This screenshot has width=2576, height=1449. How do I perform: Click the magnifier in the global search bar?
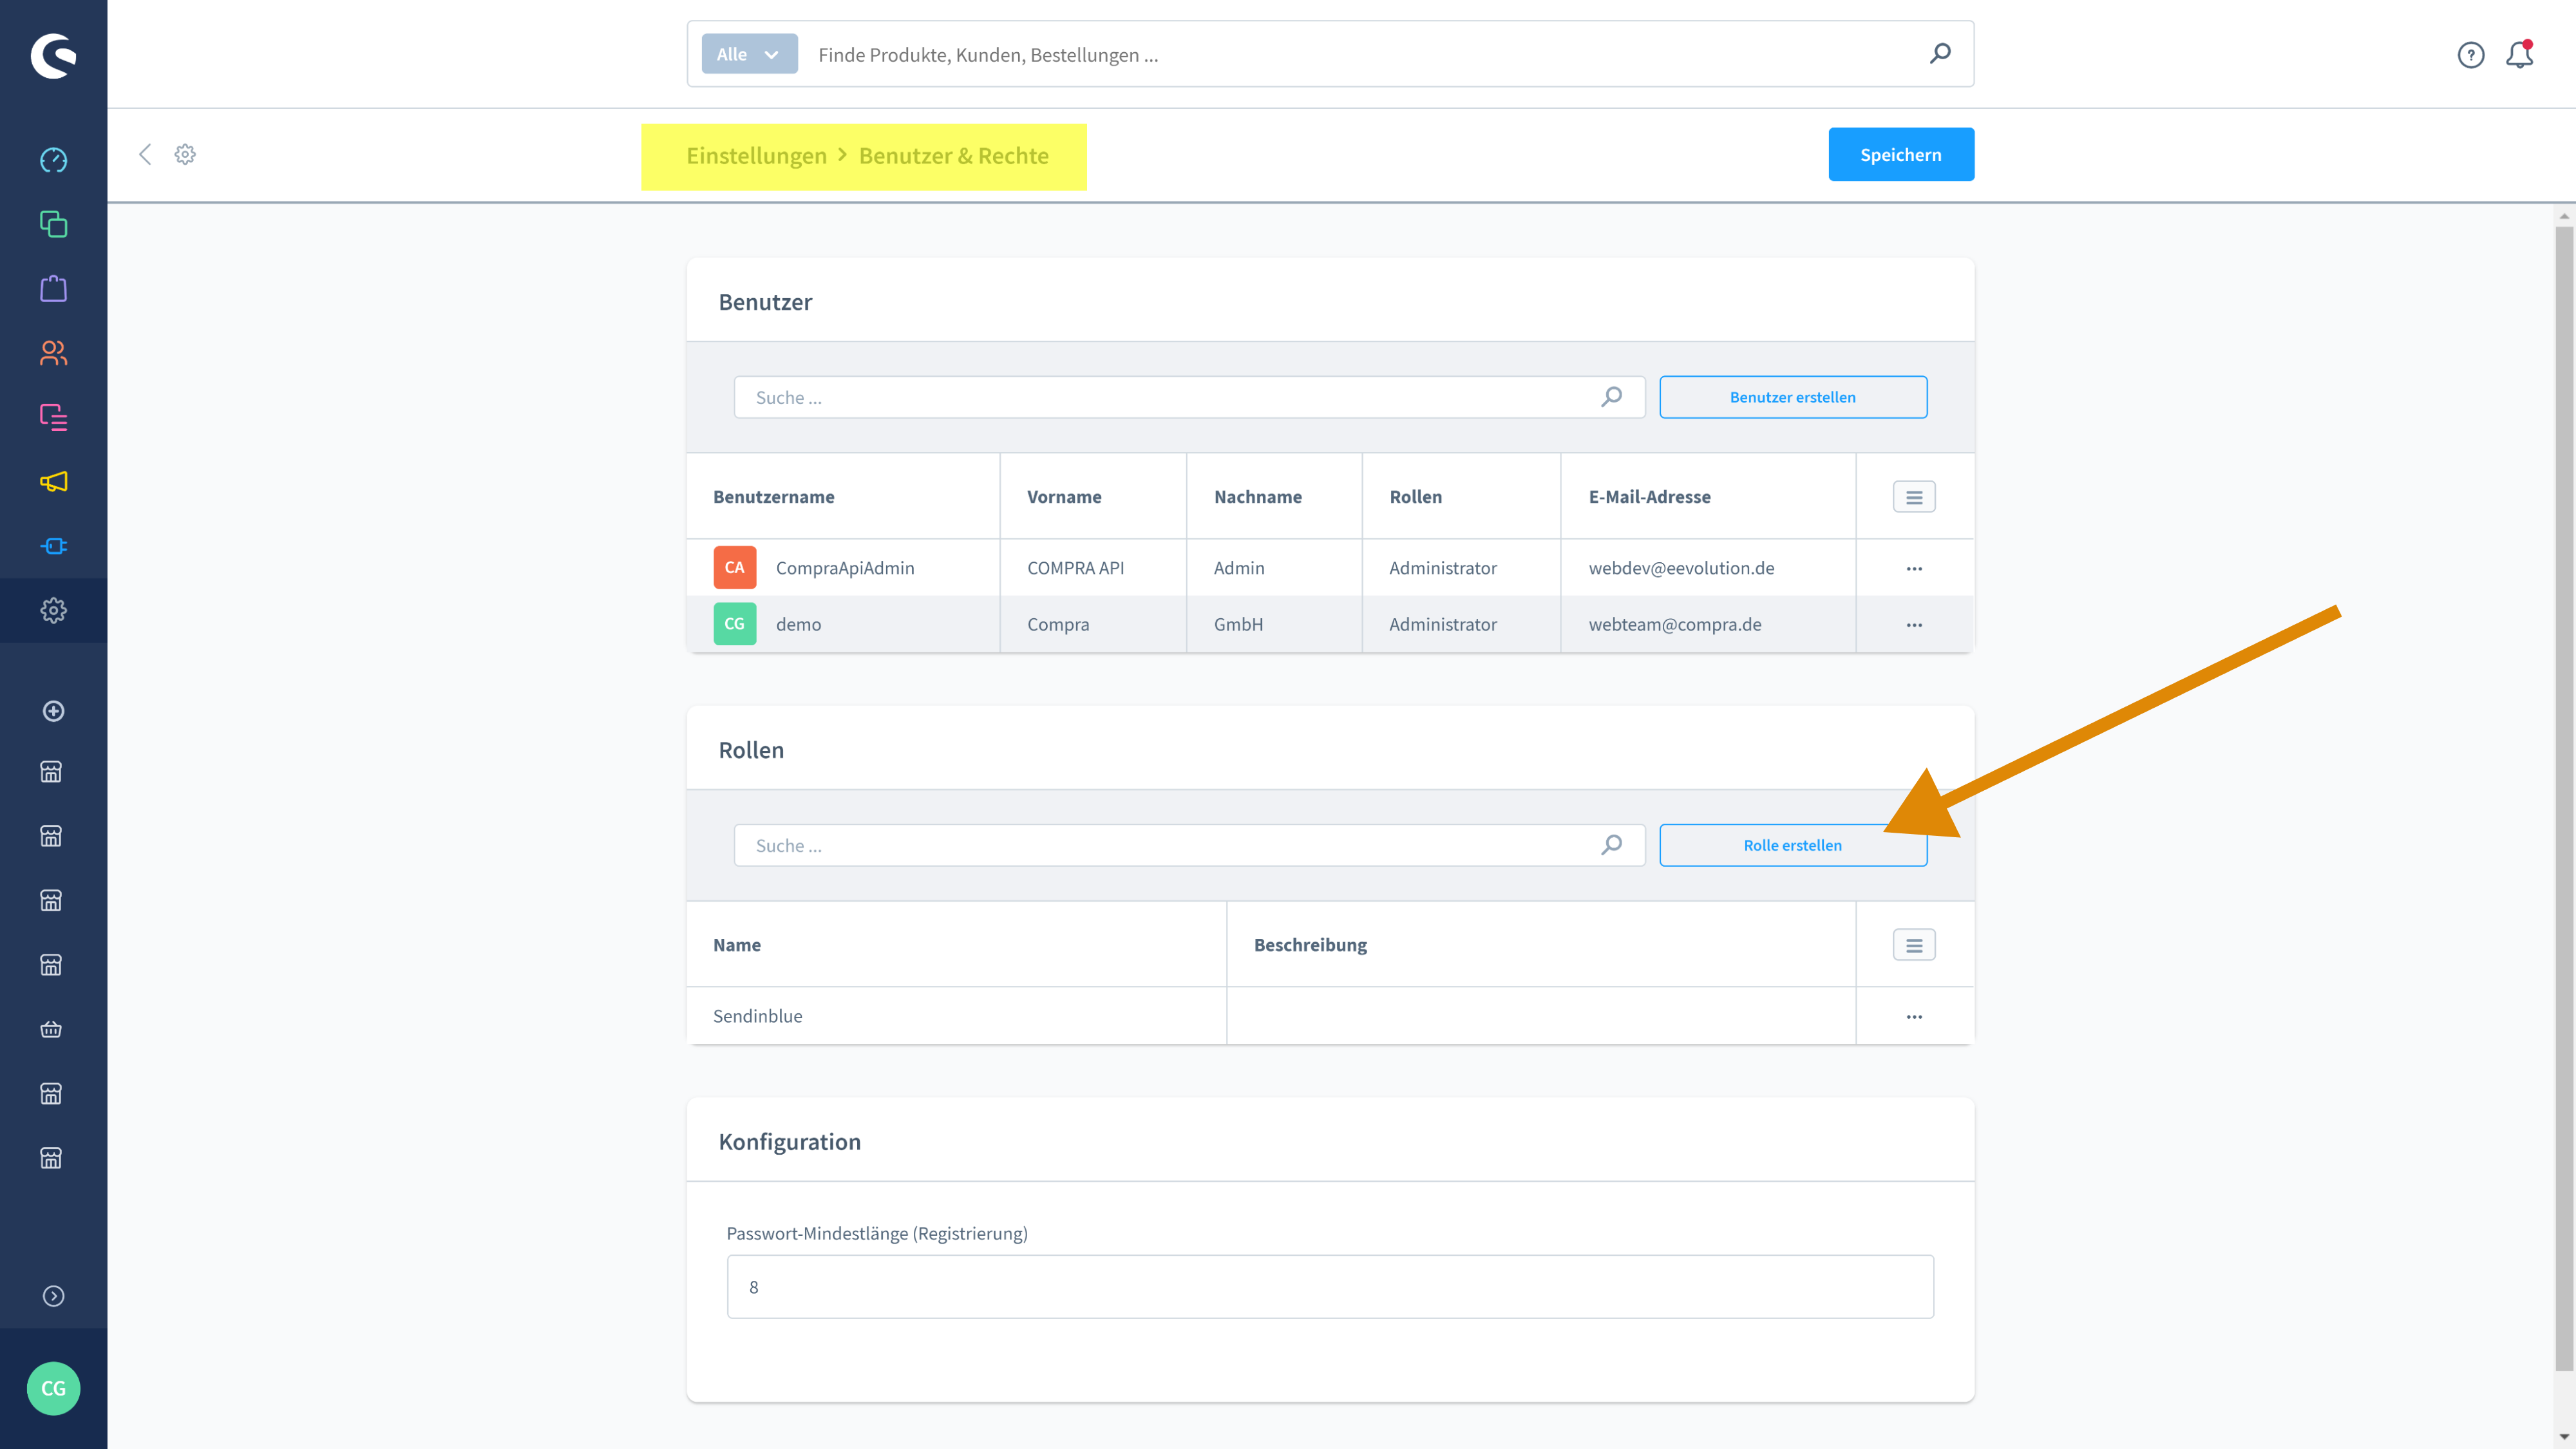click(x=1940, y=54)
